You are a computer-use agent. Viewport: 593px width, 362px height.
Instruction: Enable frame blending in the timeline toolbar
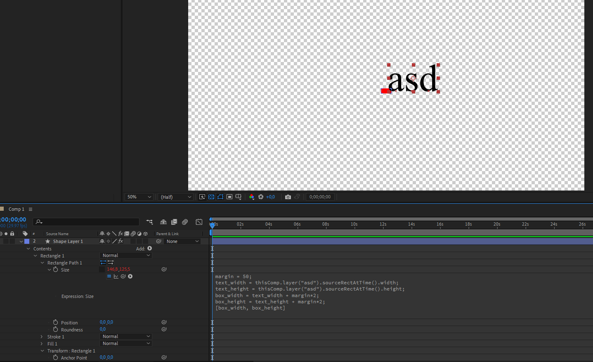(174, 222)
